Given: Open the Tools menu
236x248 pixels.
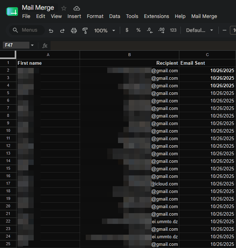Looking at the screenshot, I should point(132,16).
